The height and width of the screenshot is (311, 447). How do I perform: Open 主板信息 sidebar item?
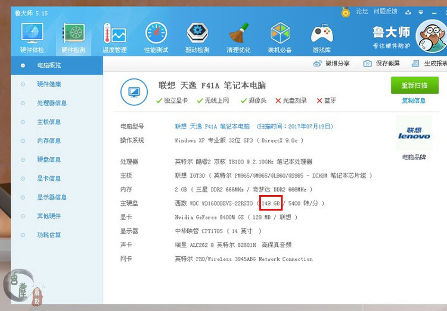pyautogui.click(x=49, y=122)
